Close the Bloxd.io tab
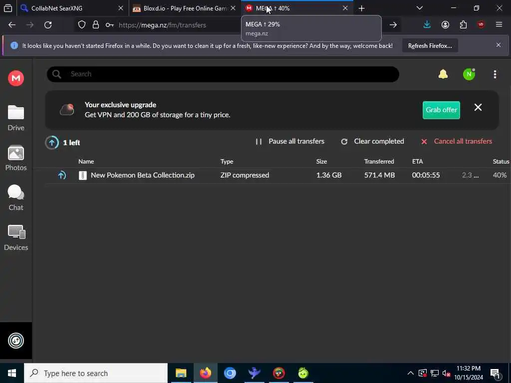The width and height of the screenshot is (511, 383). pyautogui.click(x=233, y=8)
